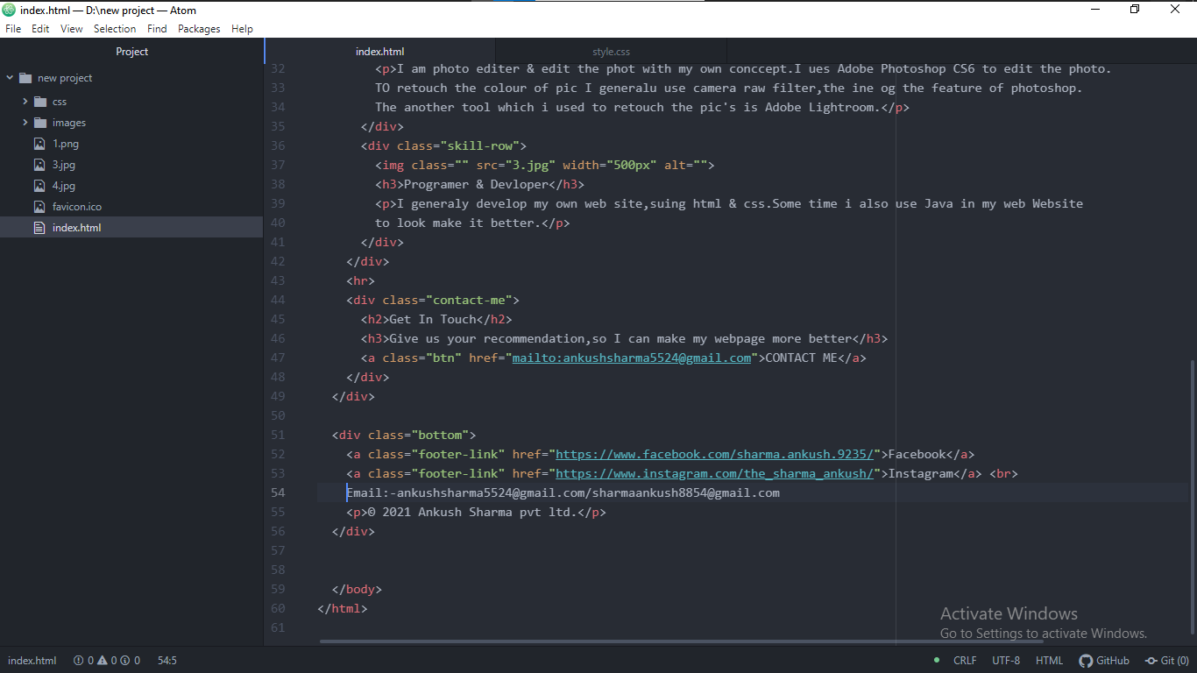1197x673 pixels.
Task: Click the linter error count icon
Action: click(79, 661)
